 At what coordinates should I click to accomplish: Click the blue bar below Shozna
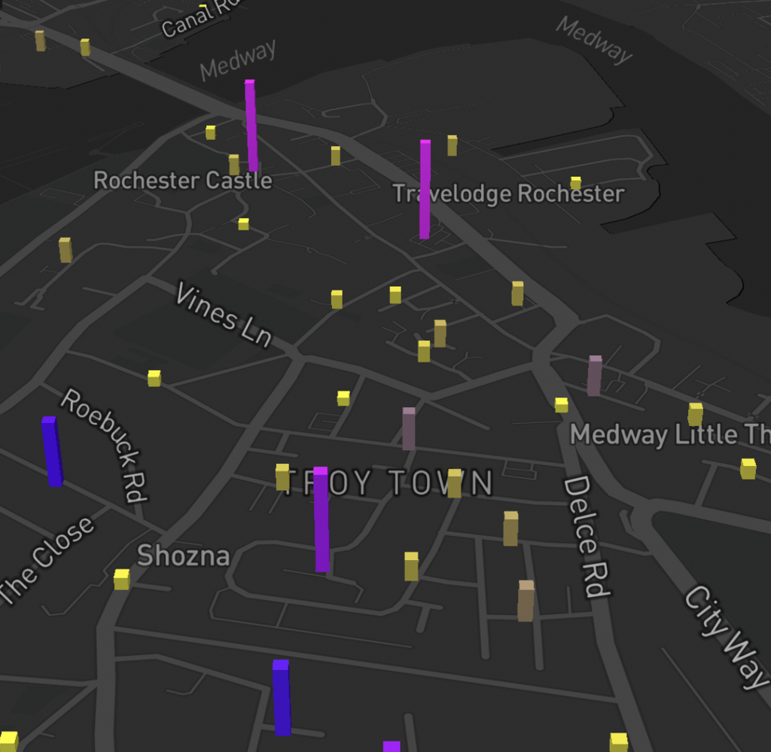[281, 698]
